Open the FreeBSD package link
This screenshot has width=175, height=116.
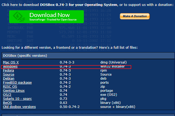[17, 82]
